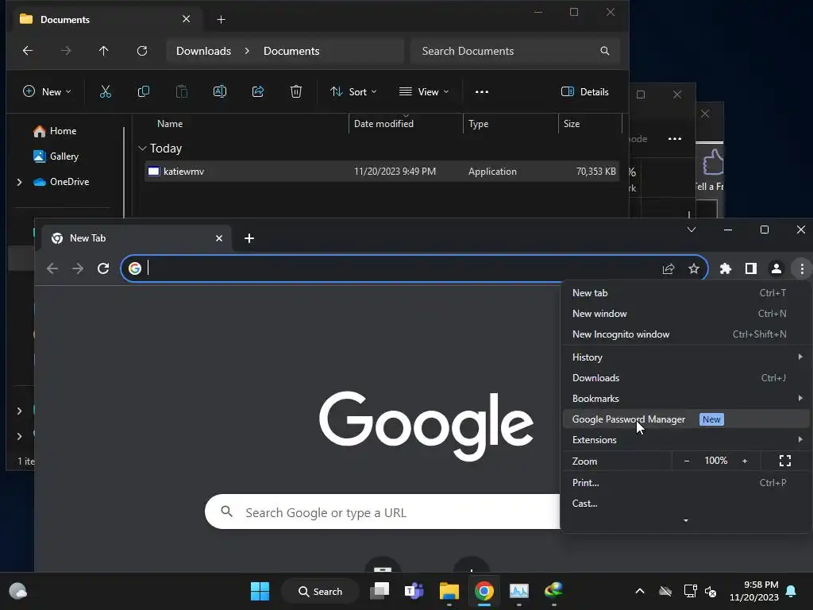813x610 pixels.
Task: Expand the Bookmarks submenu in Chrome menu
Action: (x=800, y=399)
